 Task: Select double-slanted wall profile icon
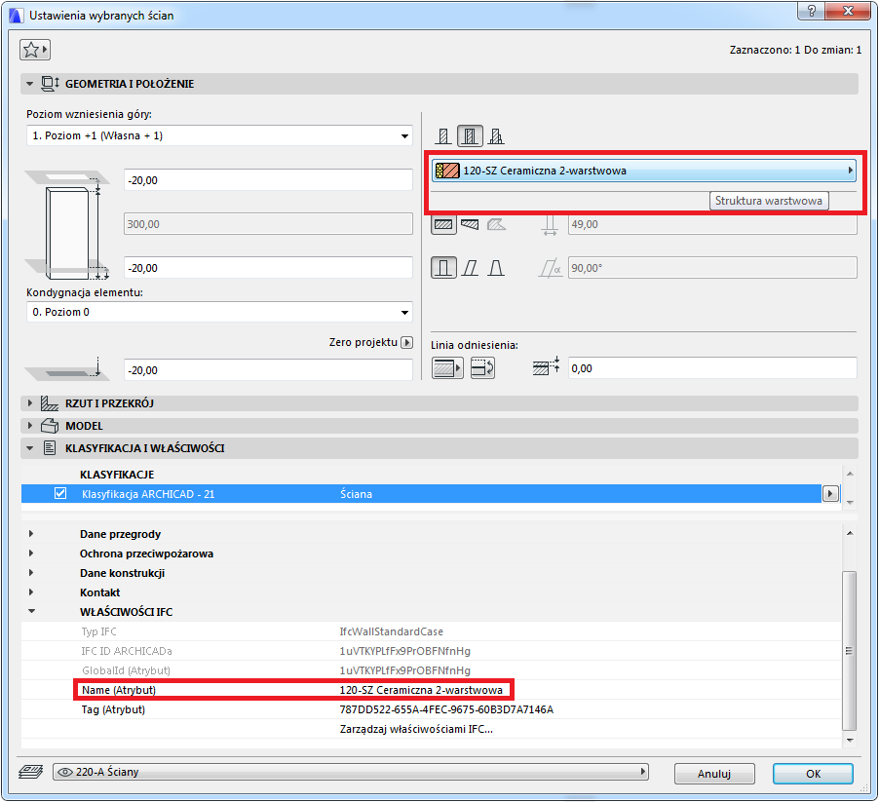pos(496,268)
